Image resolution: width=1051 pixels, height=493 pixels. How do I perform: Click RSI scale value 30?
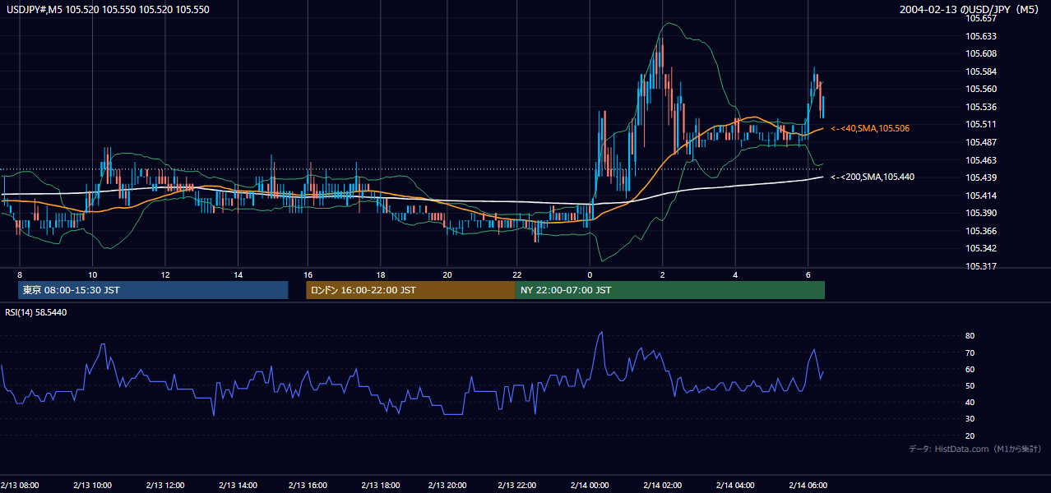tap(970, 419)
